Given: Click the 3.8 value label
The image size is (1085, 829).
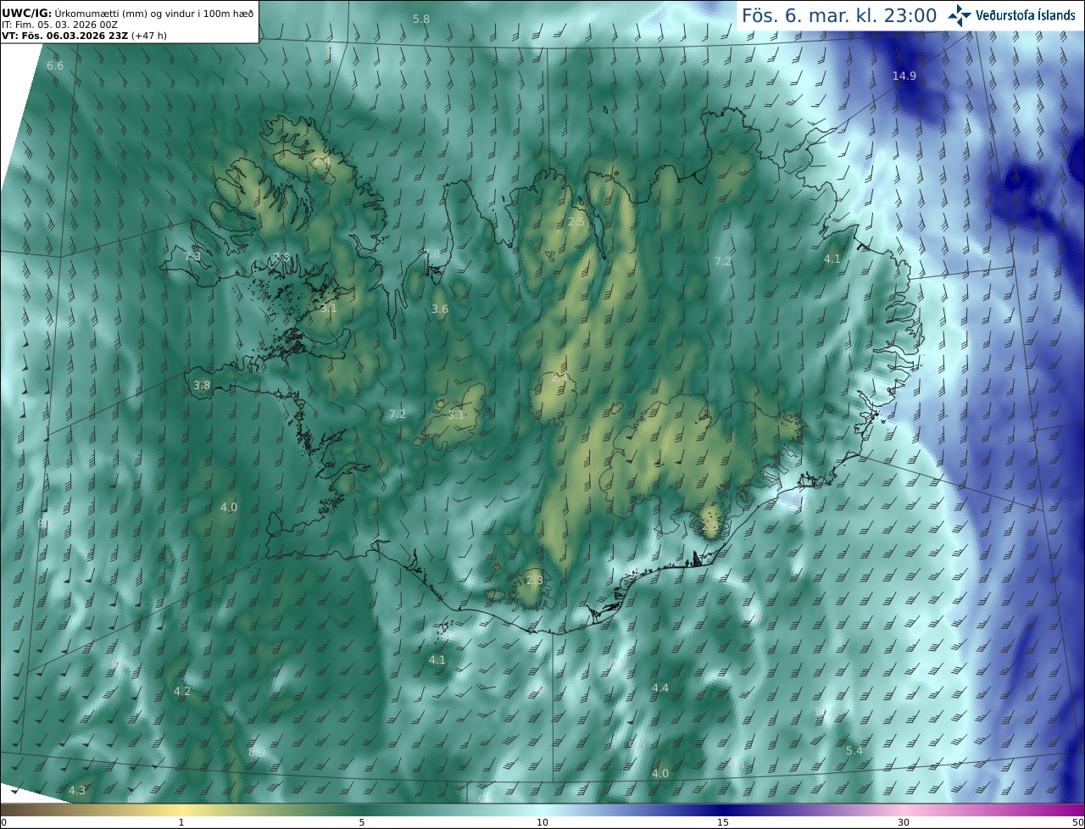Looking at the screenshot, I should (x=202, y=385).
